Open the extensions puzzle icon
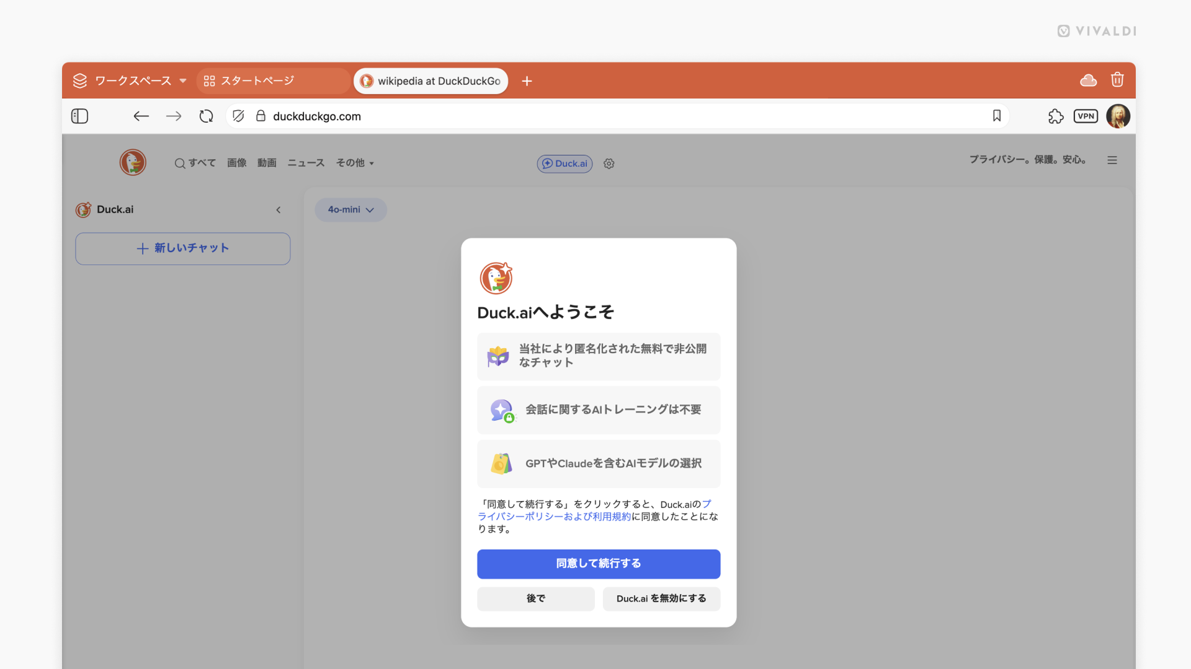This screenshot has width=1191, height=669. coord(1056,116)
